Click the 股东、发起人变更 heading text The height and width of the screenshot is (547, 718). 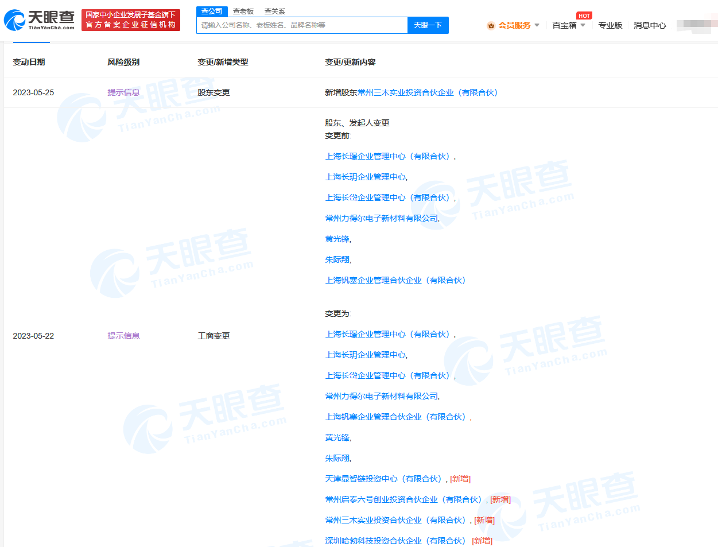[x=357, y=123]
